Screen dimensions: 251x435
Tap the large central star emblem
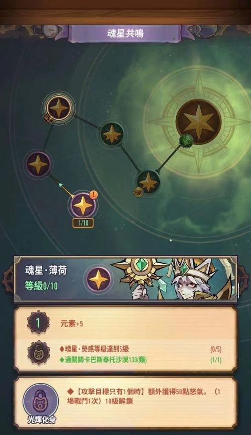point(199,122)
